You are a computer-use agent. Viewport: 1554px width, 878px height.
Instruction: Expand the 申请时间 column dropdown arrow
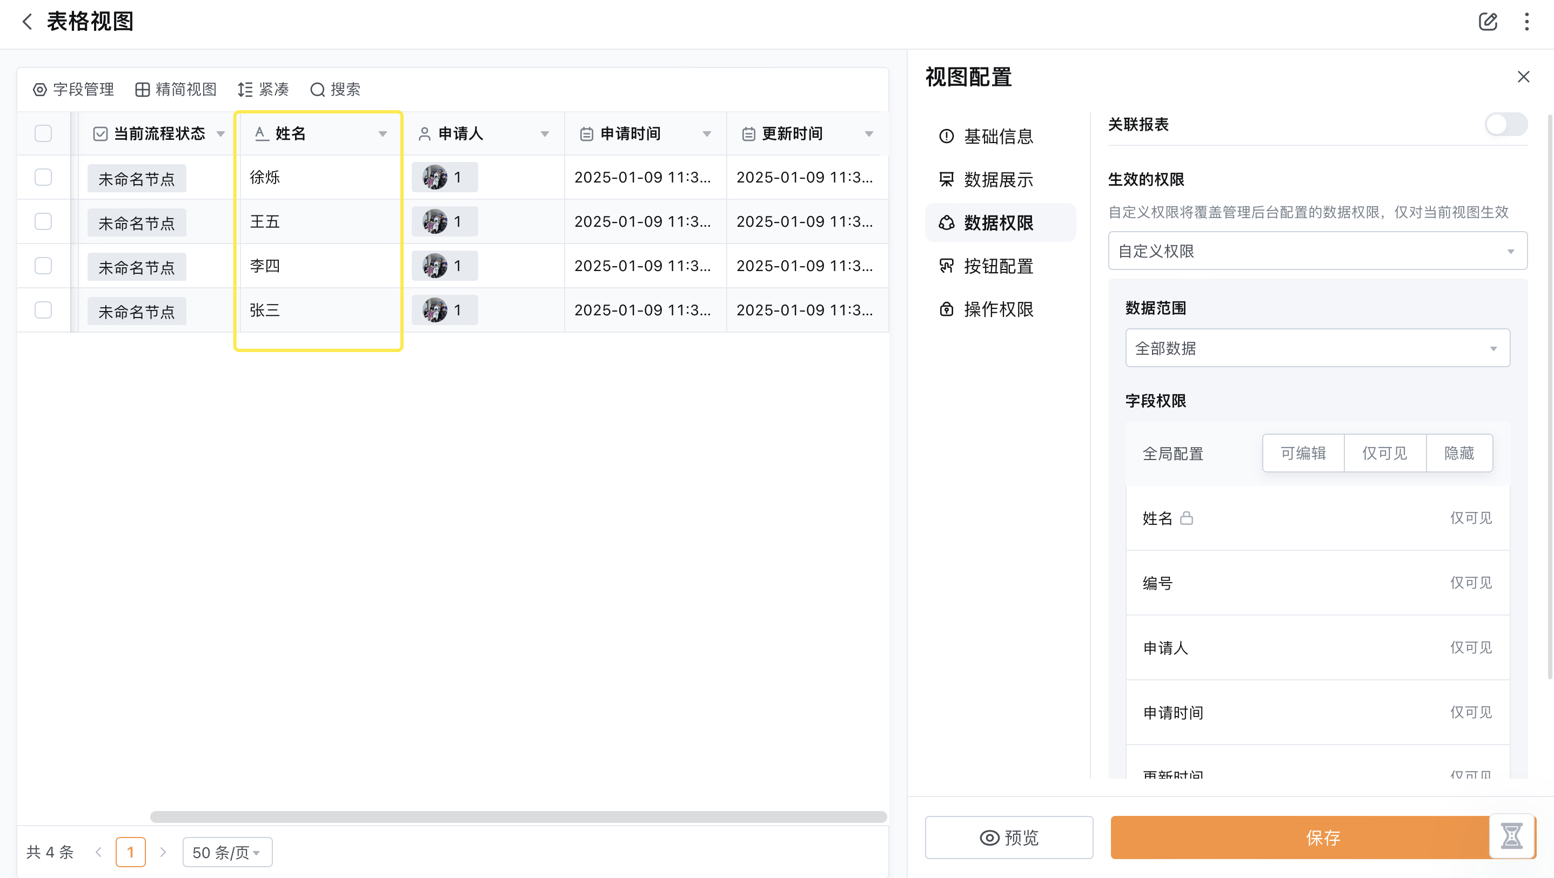point(707,134)
